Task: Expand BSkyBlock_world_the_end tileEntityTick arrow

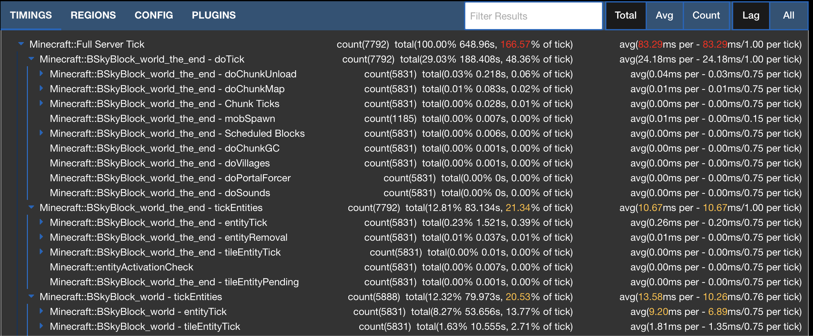Action: point(41,252)
